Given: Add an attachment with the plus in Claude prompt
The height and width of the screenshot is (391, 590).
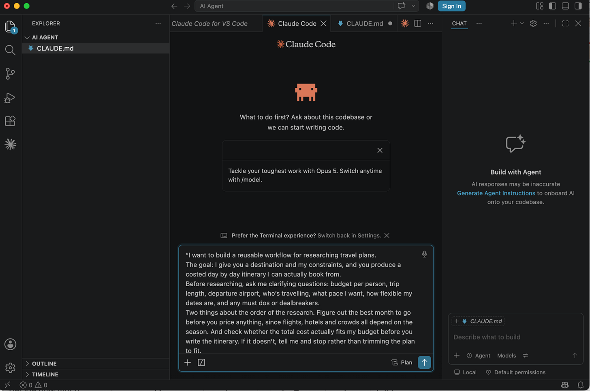Looking at the screenshot, I should coord(188,362).
